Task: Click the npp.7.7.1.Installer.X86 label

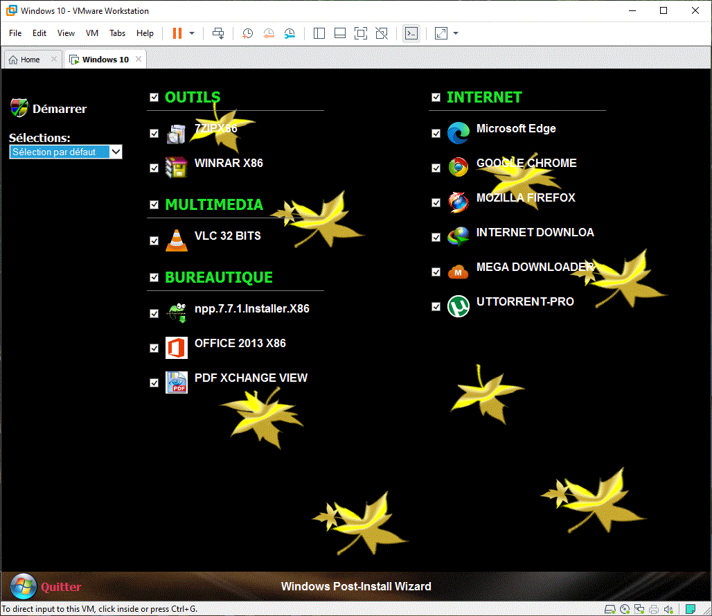Action: pos(252,308)
